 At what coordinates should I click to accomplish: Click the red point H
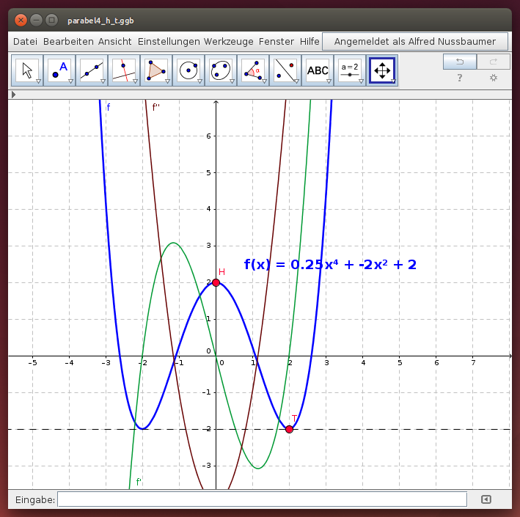coord(216,282)
